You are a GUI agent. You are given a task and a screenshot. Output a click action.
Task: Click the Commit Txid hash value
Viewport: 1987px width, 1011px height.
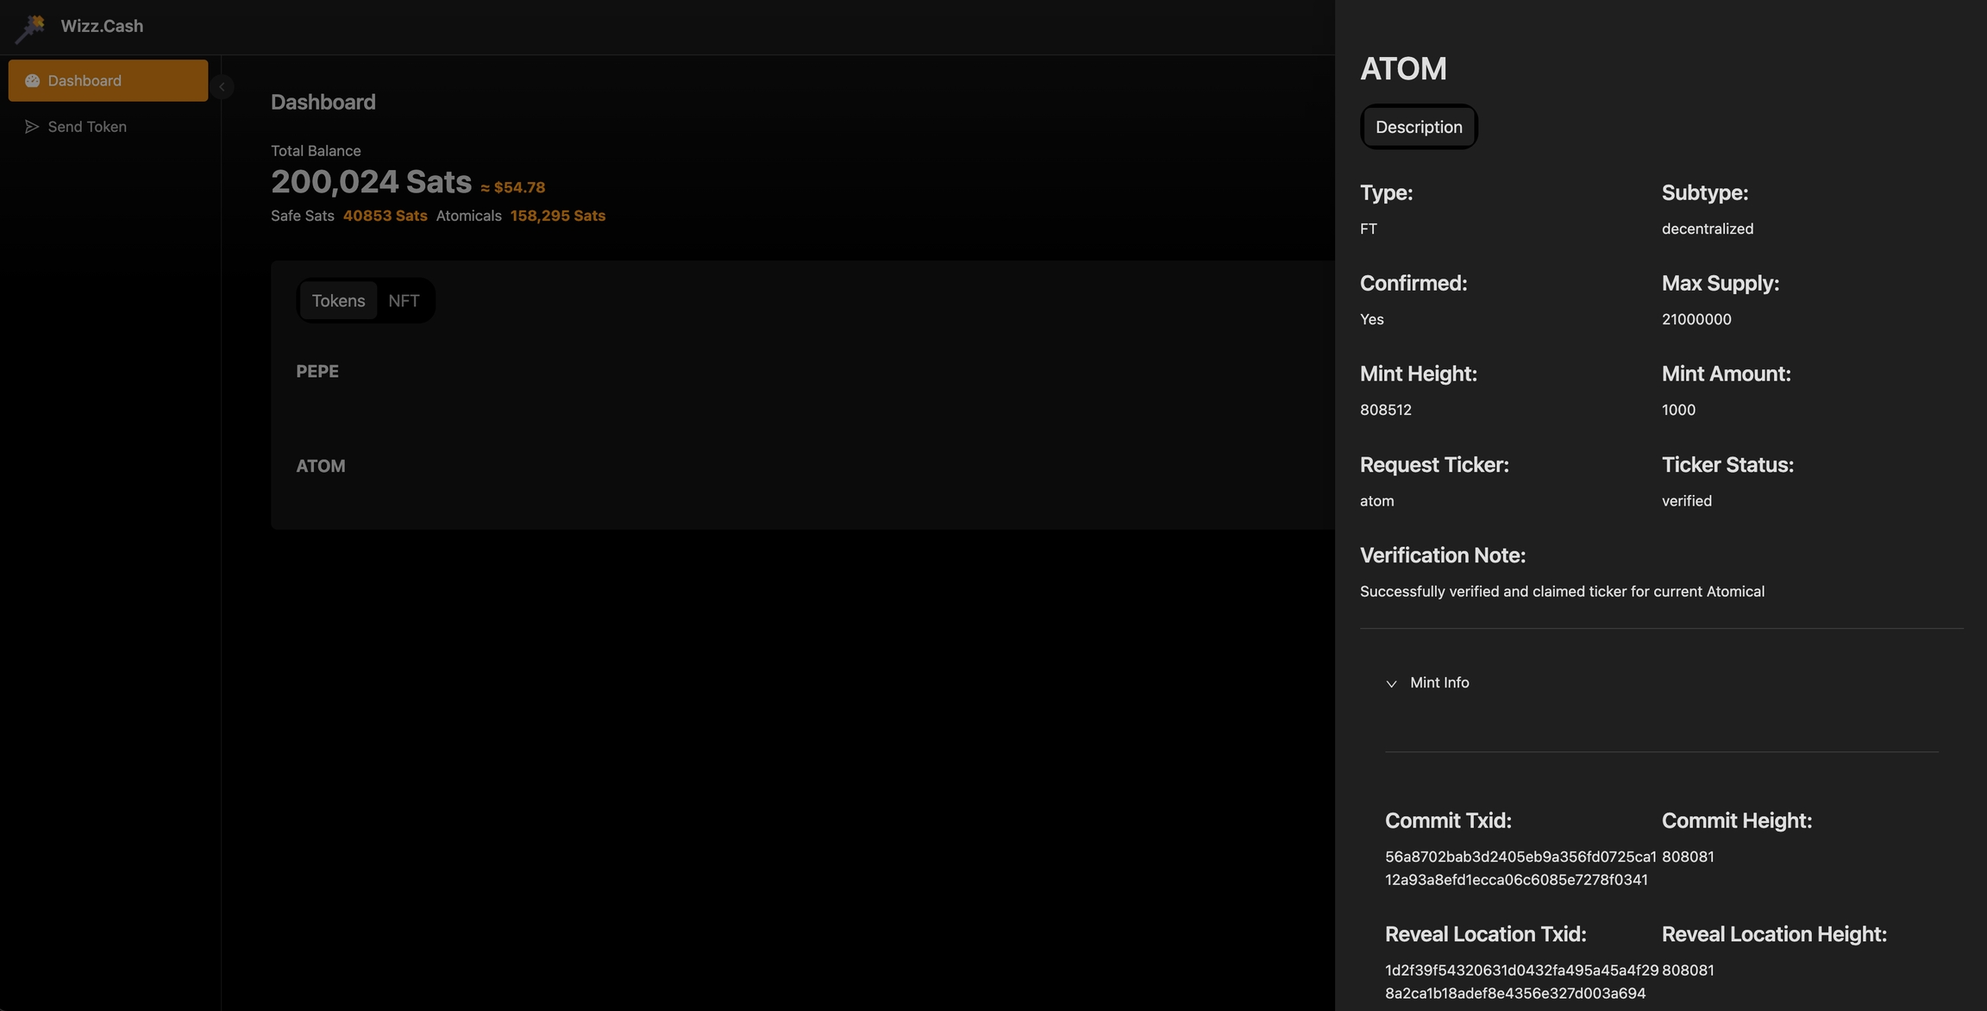1520,868
